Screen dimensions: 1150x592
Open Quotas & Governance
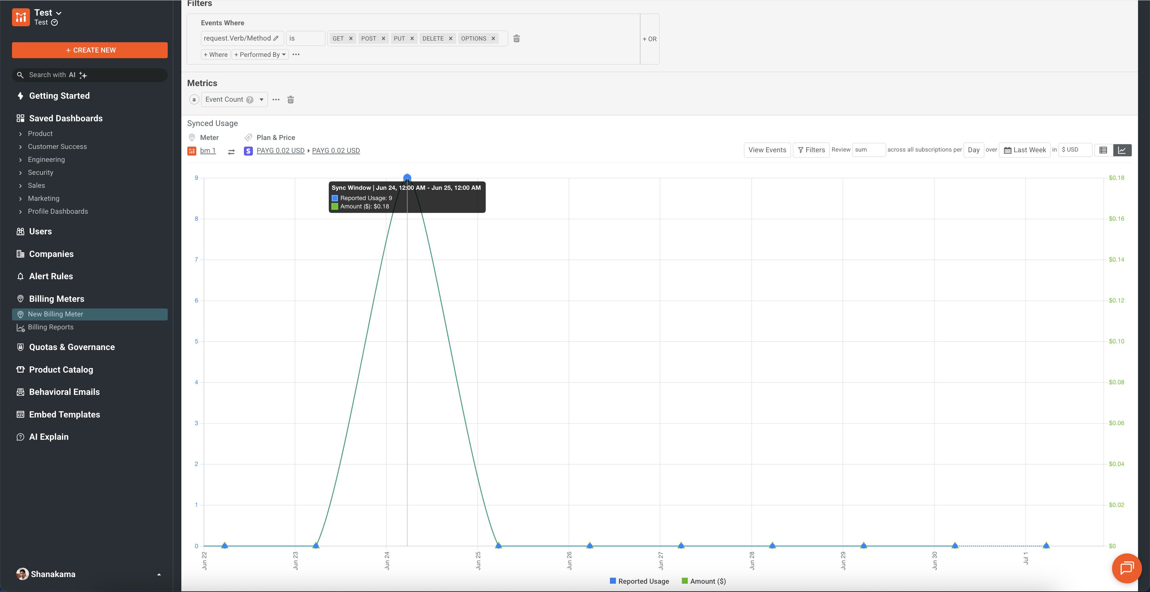pyautogui.click(x=72, y=347)
